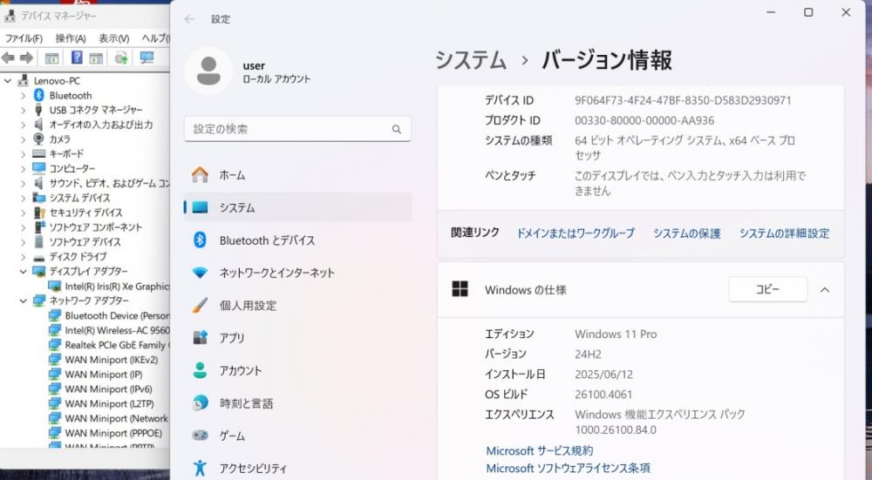Click the update driver toolbar icon in Device Manager
The width and height of the screenshot is (872, 480).
[x=120, y=57]
